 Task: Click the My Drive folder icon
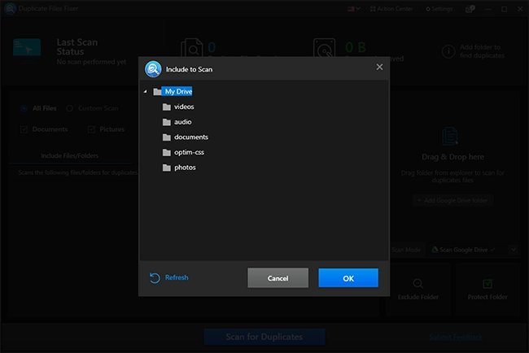coord(157,91)
